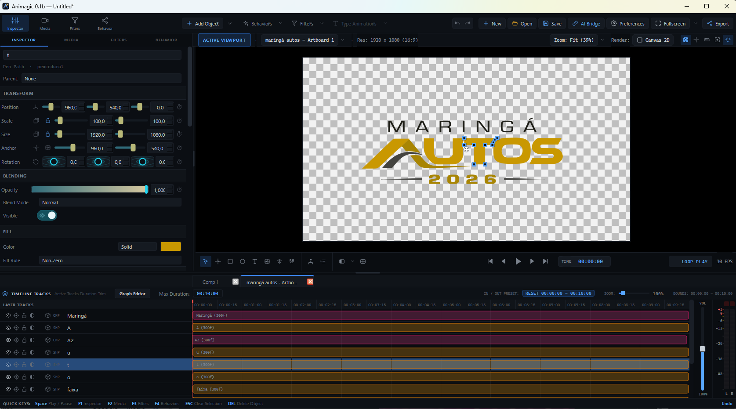The image size is (736, 409).
Task: Open the Fill Rule Non-Zero dropdown
Action: pos(110,261)
